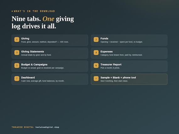Viewport: 179px width, 134px height.
Task: Click the 'WHAT'S IN THE DOWNLOAD' heading label
Action: click(34, 11)
